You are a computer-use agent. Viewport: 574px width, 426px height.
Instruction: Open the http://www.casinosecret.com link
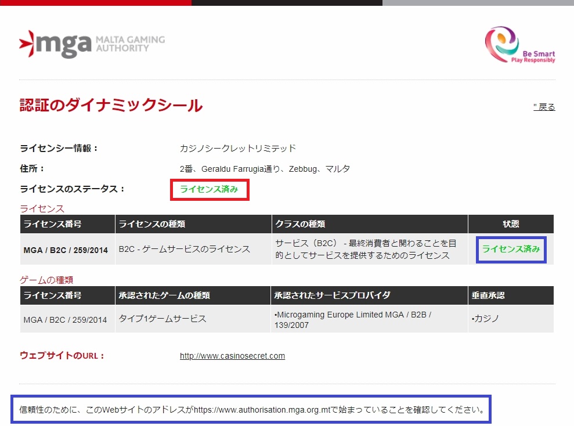click(232, 356)
